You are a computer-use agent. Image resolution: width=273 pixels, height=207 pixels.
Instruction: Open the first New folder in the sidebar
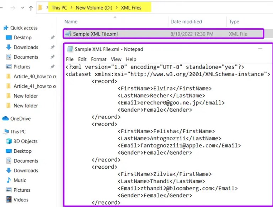(x=26, y=96)
